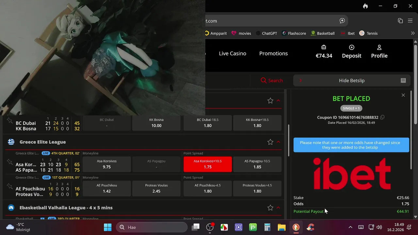Select AE Psuchikou -4.5 spread 1.80
The width and height of the screenshot is (418, 235).
(208, 188)
